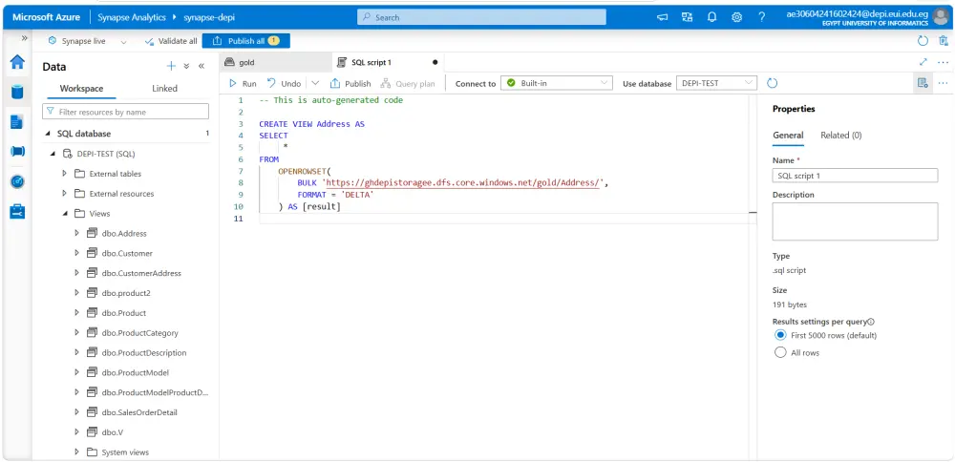This screenshot has width=955, height=462.
Task: Collapse the Data panel sideways
Action: (x=201, y=67)
